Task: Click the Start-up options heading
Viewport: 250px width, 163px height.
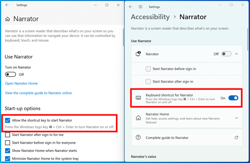Action: click(x=22, y=109)
